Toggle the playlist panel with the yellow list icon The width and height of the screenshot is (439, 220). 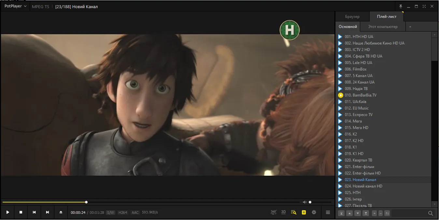[304, 213]
